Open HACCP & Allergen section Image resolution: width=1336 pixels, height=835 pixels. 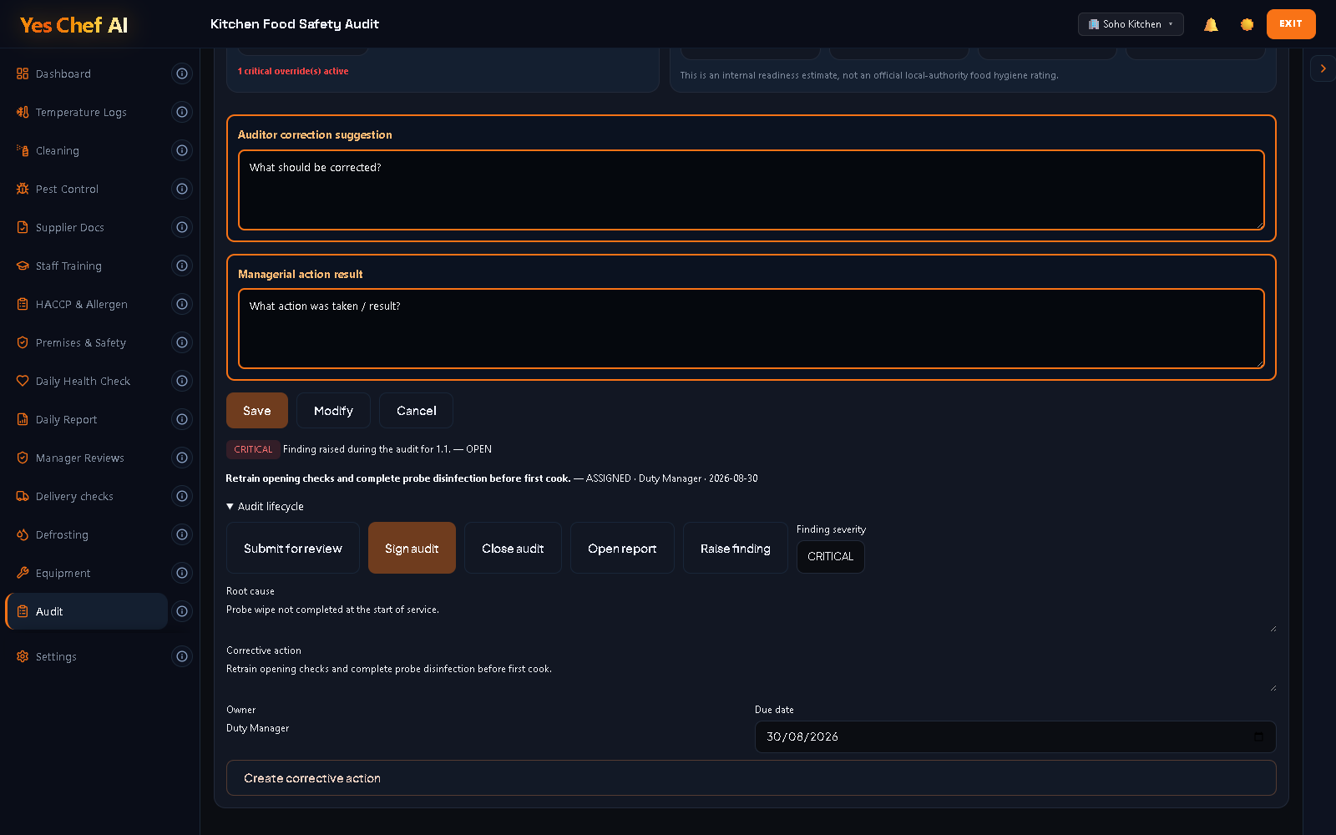click(87, 304)
